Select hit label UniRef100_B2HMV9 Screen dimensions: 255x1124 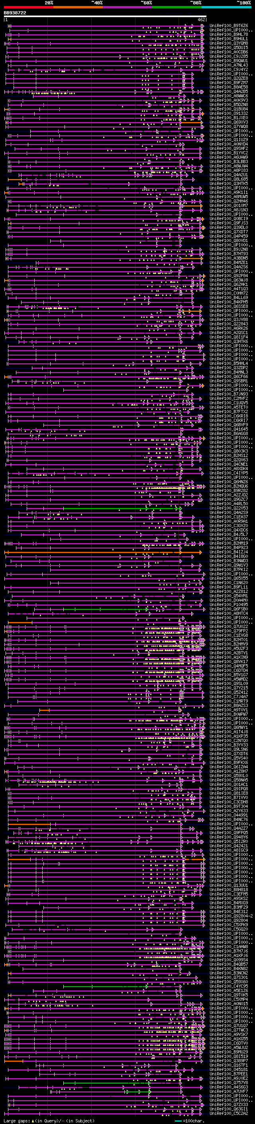228,644
